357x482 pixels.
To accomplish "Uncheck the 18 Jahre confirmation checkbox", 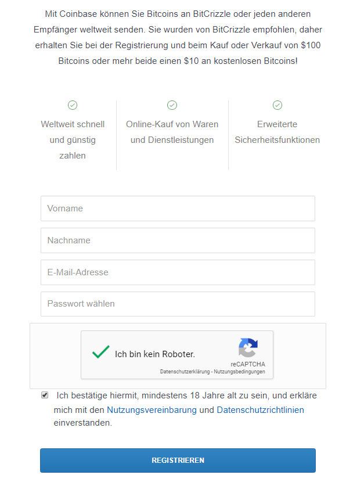I will (44, 395).
